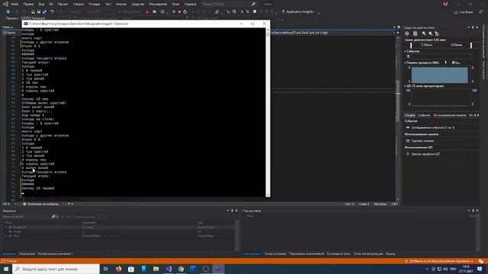Open the Средства menu
The width and height of the screenshot is (488, 274).
click(137, 4)
